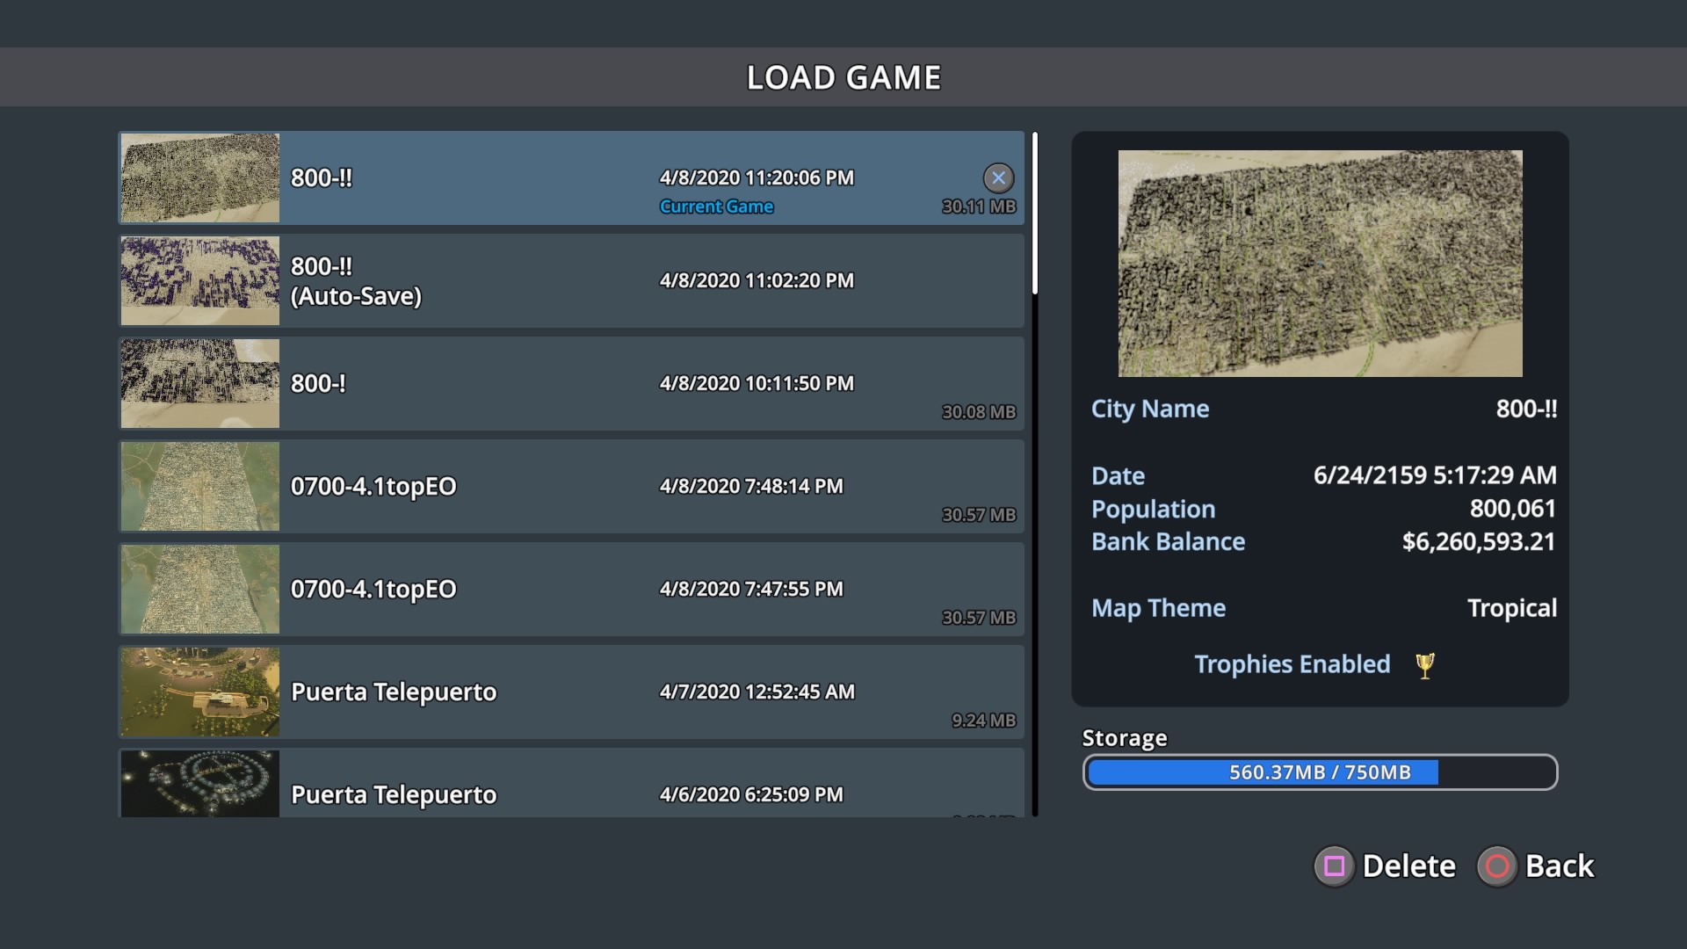The width and height of the screenshot is (1687, 949).
Task: Click the Back label
Action: (1559, 866)
